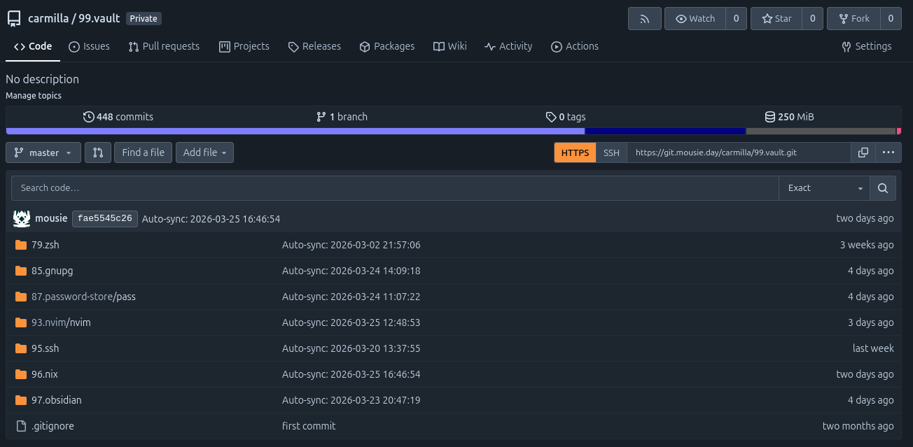Image resolution: width=913 pixels, height=447 pixels.
Task: Open the Projects tab
Action: point(244,46)
